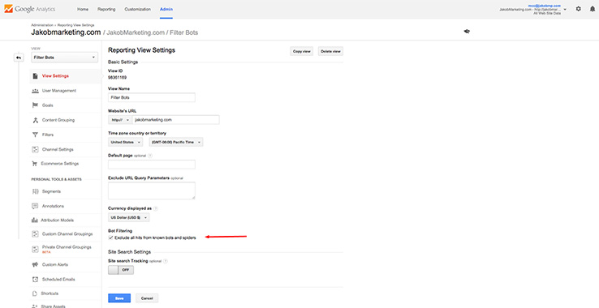Click the Filters funnel icon
Viewport: 599px width, 308px height.
click(x=35, y=135)
